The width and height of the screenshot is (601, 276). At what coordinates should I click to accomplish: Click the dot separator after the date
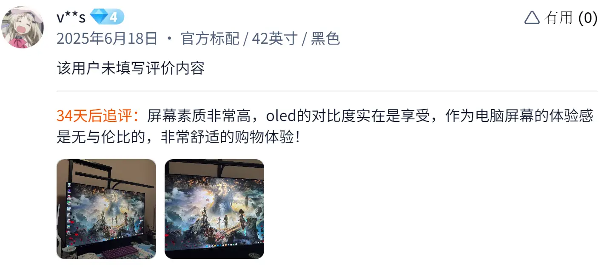click(x=170, y=39)
